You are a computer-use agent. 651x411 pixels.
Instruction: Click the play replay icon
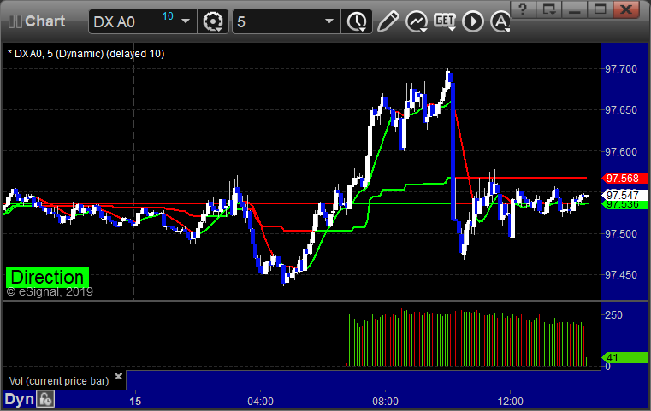point(473,21)
